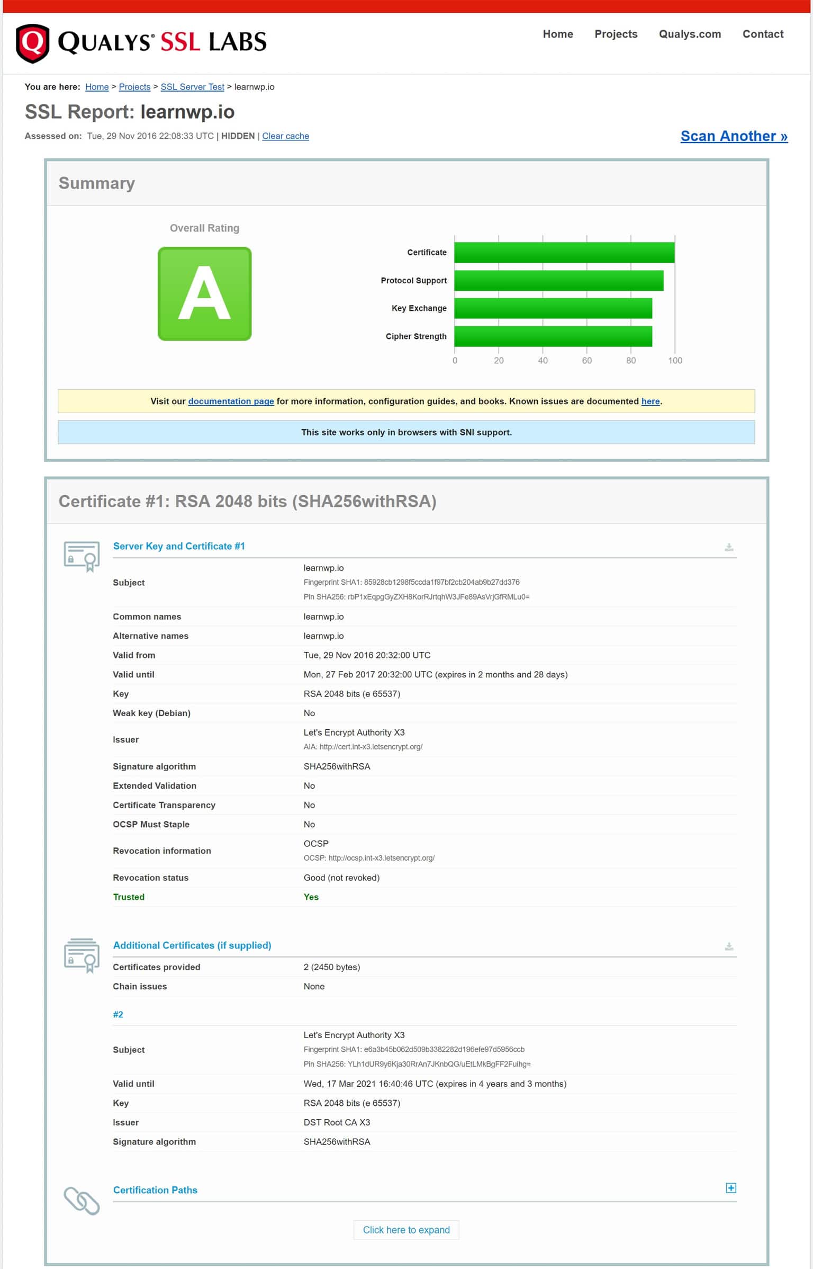Click the 'HIDDEN' label in assessed line
Image resolution: width=813 pixels, height=1269 pixels.
pos(238,136)
